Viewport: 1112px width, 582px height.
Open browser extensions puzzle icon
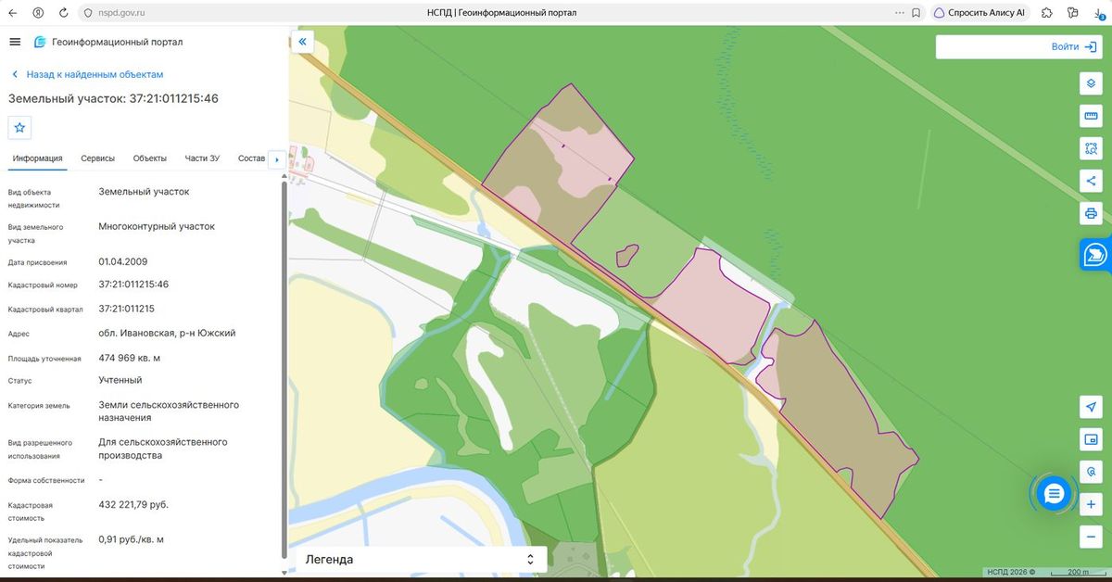(x=1047, y=13)
